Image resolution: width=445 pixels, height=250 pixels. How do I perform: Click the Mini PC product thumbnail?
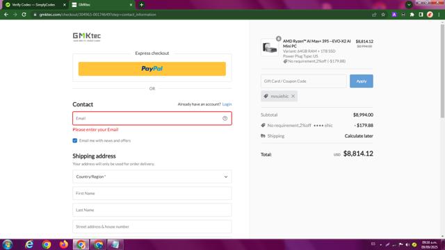(270, 47)
